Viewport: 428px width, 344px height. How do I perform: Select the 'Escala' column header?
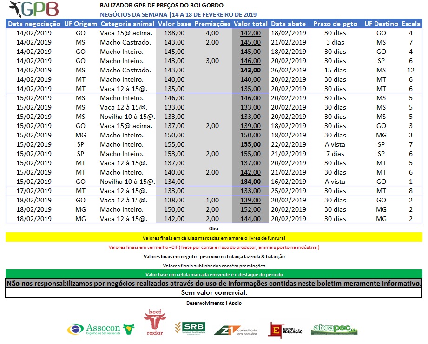pyautogui.click(x=411, y=24)
